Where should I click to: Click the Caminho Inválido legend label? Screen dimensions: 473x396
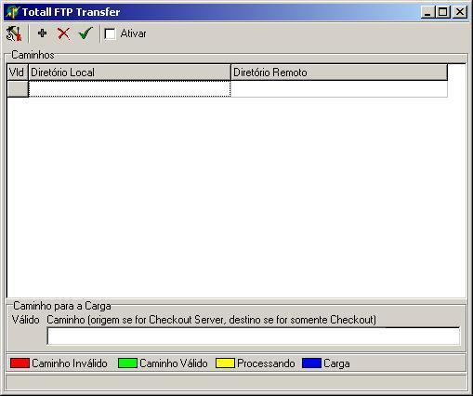(70, 363)
